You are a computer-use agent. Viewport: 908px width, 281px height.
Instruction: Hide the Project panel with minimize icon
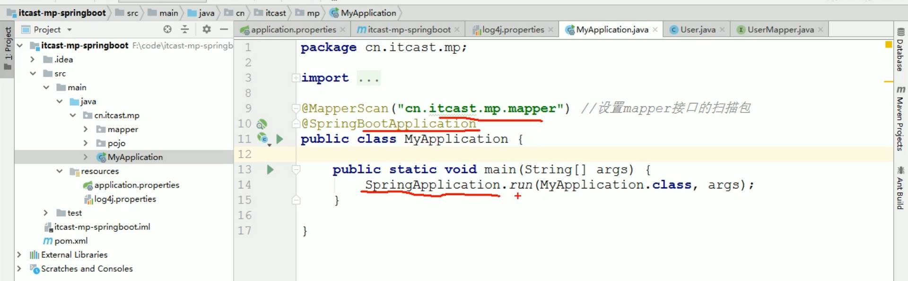tap(224, 29)
